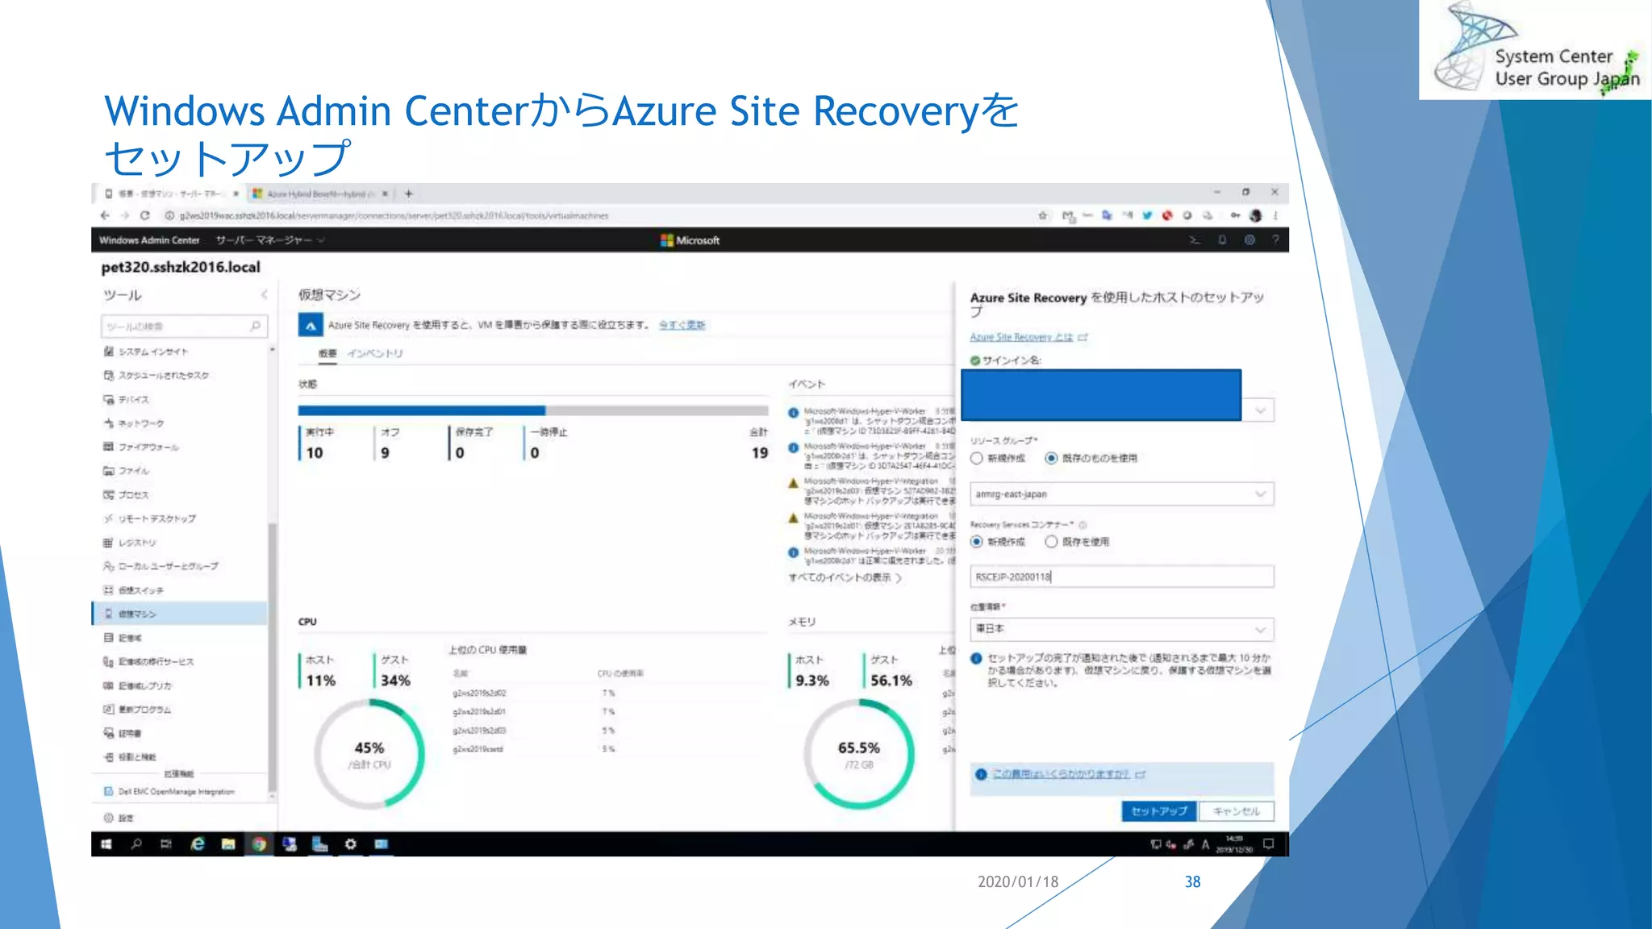
Task: Click g2ws2019s2d02 in CPU usage list
Action: tap(479, 694)
